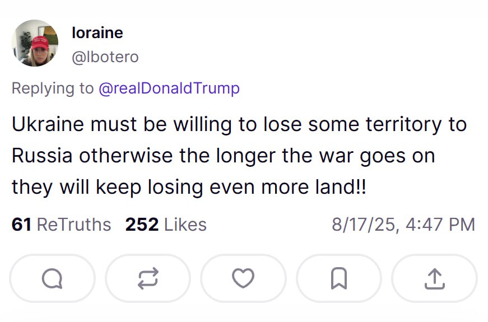The image size is (488, 322).
Task: Click the number 252 beside Likes
Action: click(x=141, y=225)
